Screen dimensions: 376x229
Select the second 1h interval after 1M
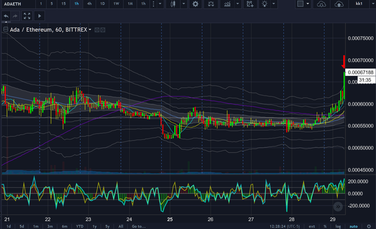[x=143, y=4]
